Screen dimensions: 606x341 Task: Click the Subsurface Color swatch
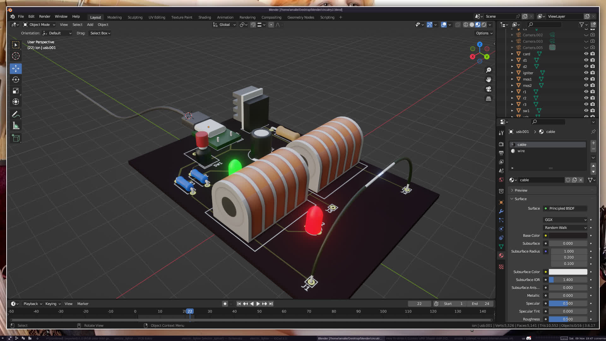pos(568,272)
